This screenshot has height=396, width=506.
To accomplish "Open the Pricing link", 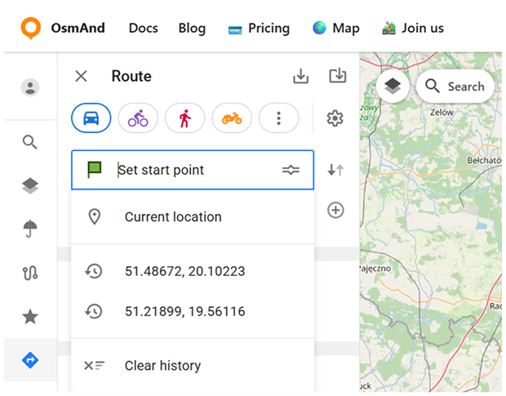I will pos(259,28).
